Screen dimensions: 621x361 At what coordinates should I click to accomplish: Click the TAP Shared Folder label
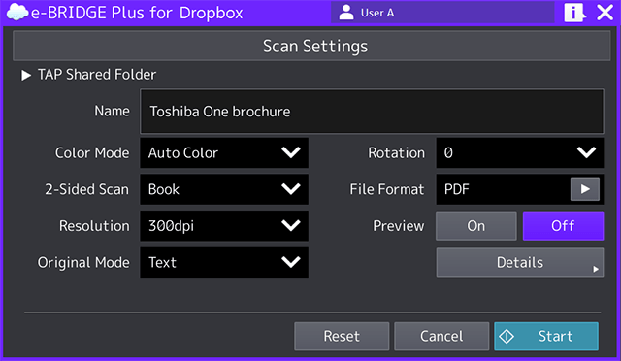97,75
